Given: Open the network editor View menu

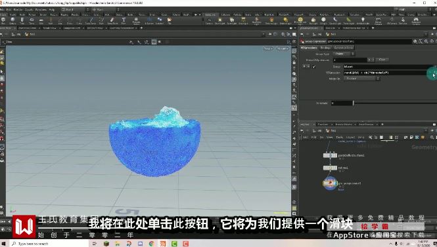Looking at the screenshot, I should coord(329,137).
